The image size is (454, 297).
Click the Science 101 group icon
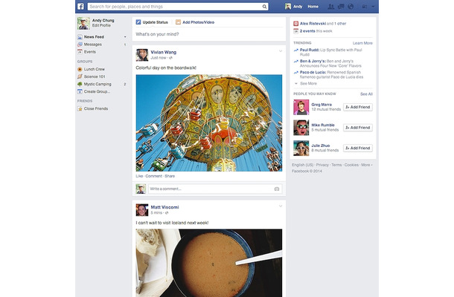(80, 76)
